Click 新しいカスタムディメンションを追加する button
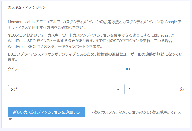Image resolution: width=192 pixels, height=131 pixels. pyautogui.click(x=46, y=112)
